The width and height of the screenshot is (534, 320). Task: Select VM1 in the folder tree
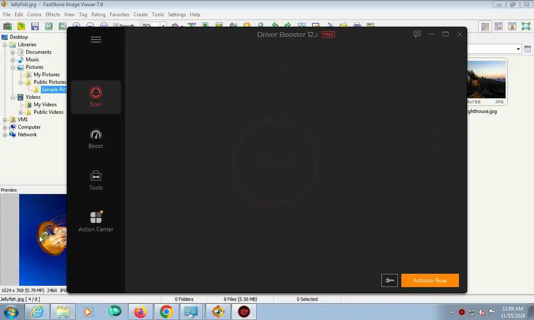pos(23,120)
